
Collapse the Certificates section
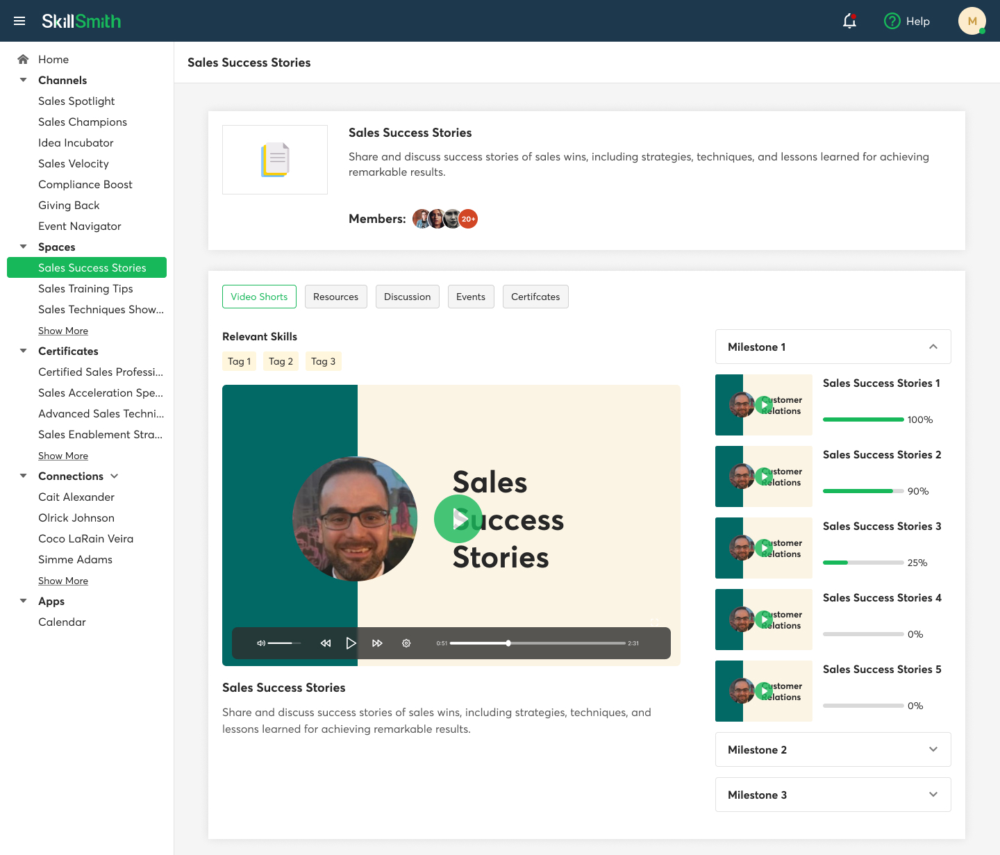point(23,351)
